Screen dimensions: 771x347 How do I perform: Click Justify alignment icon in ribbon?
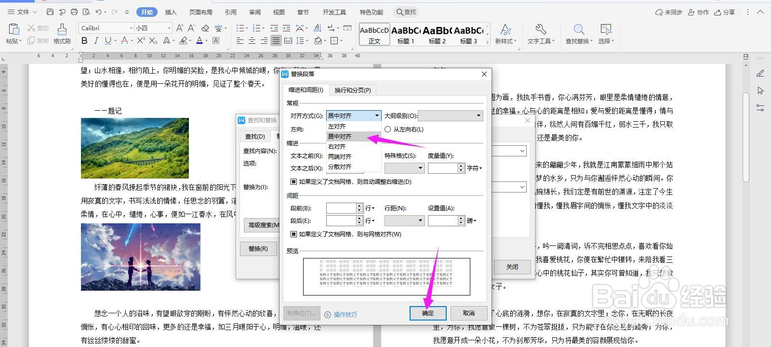(276, 41)
